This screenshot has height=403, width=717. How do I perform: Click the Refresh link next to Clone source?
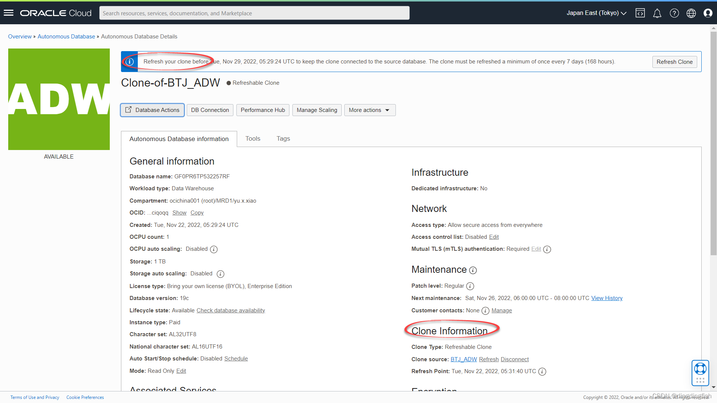489,359
